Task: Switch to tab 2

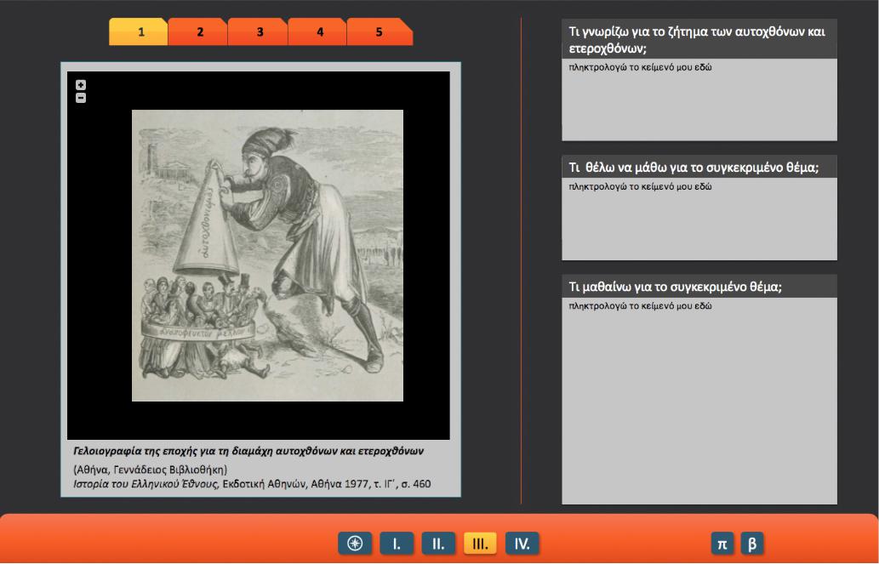Action: tap(199, 32)
